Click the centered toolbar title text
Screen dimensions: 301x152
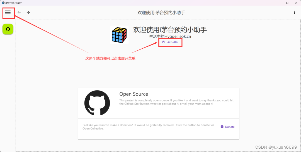click(x=161, y=13)
